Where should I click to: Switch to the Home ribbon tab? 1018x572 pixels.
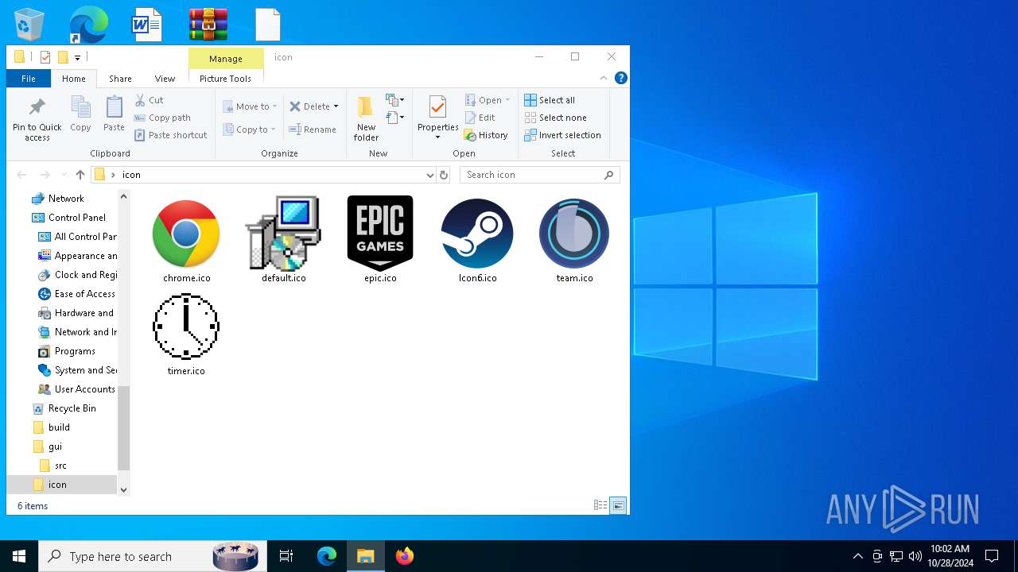[x=74, y=79]
